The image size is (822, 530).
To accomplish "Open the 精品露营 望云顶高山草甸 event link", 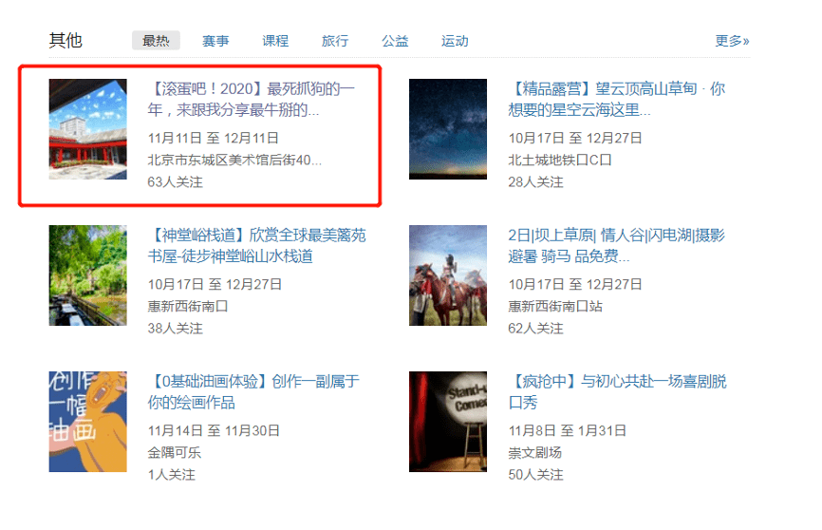I will pyautogui.click(x=617, y=99).
